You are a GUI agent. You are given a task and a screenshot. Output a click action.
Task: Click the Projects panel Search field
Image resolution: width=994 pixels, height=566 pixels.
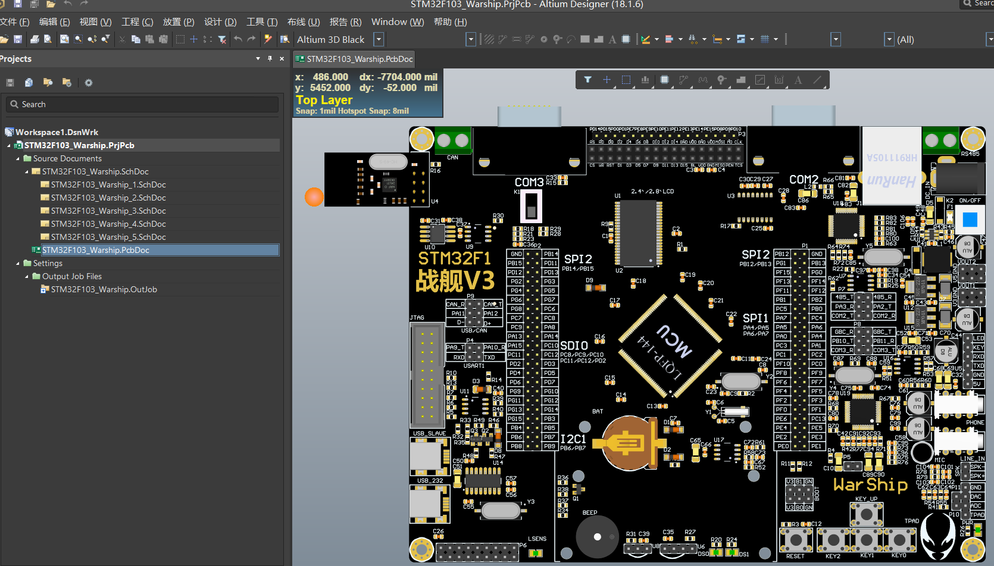pyautogui.click(x=143, y=104)
